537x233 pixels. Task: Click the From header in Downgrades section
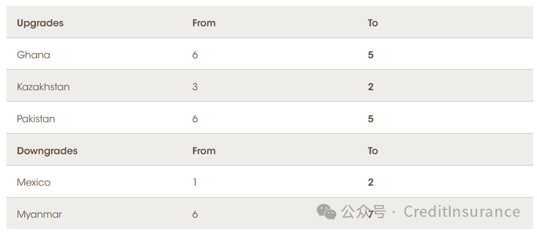pos(204,151)
